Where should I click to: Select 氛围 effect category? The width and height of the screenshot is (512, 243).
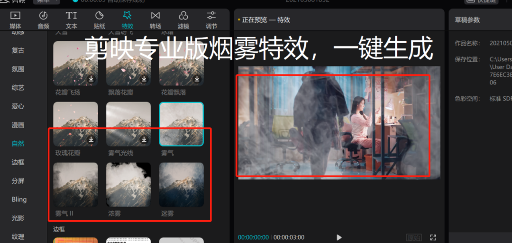(x=18, y=69)
